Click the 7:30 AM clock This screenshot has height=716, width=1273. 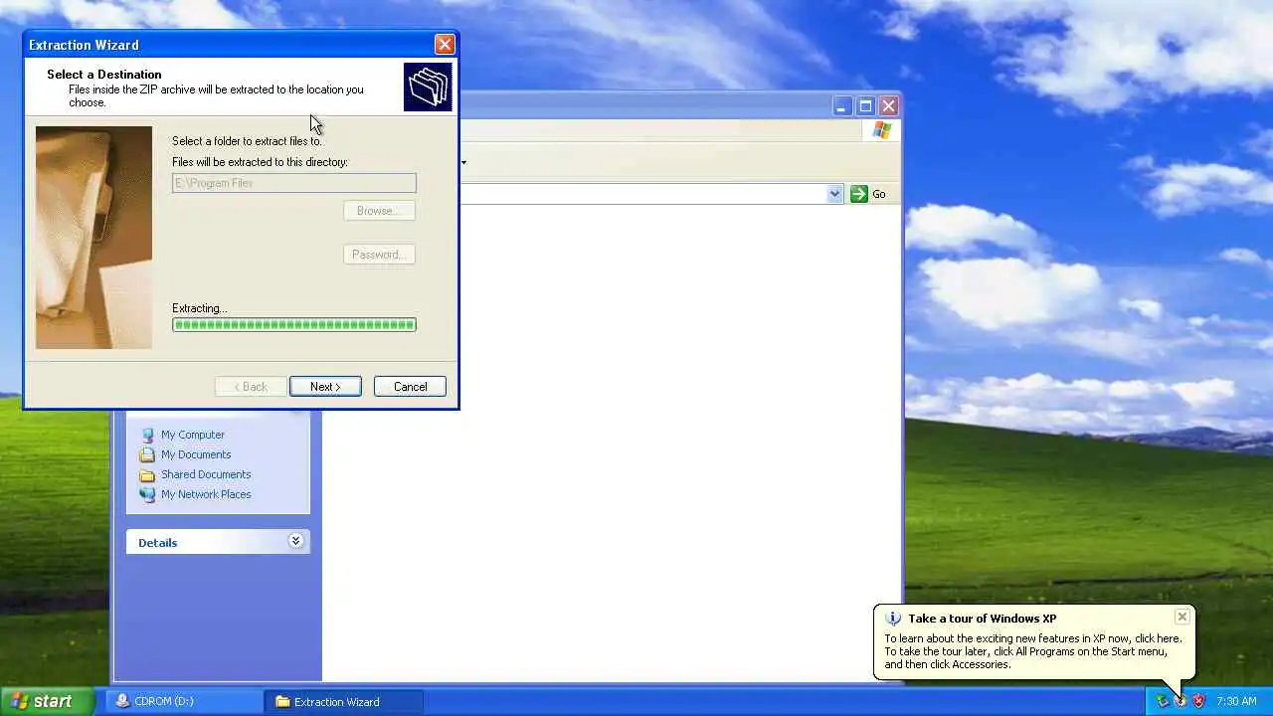(x=1236, y=701)
